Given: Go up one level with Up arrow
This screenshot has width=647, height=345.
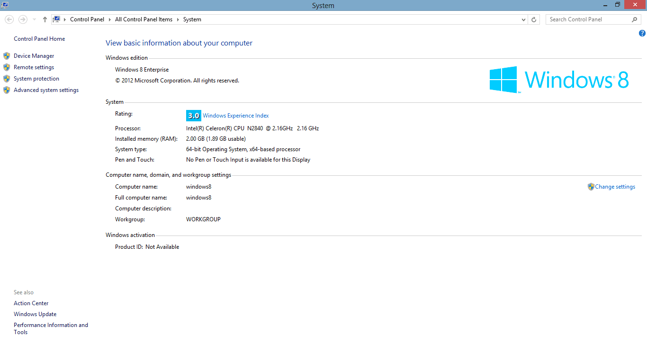Looking at the screenshot, I should pos(45,19).
